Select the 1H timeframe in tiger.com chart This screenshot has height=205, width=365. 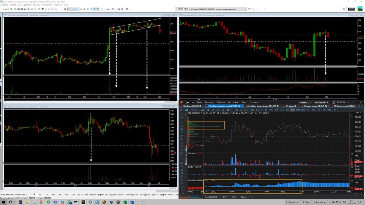click(308, 110)
